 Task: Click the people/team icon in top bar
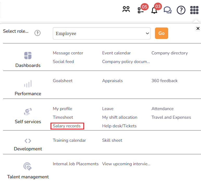coord(126,10)
